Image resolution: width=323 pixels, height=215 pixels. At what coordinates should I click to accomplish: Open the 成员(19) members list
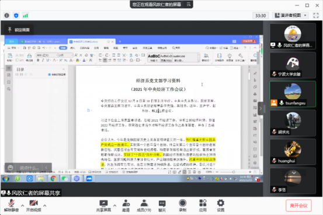144,206
